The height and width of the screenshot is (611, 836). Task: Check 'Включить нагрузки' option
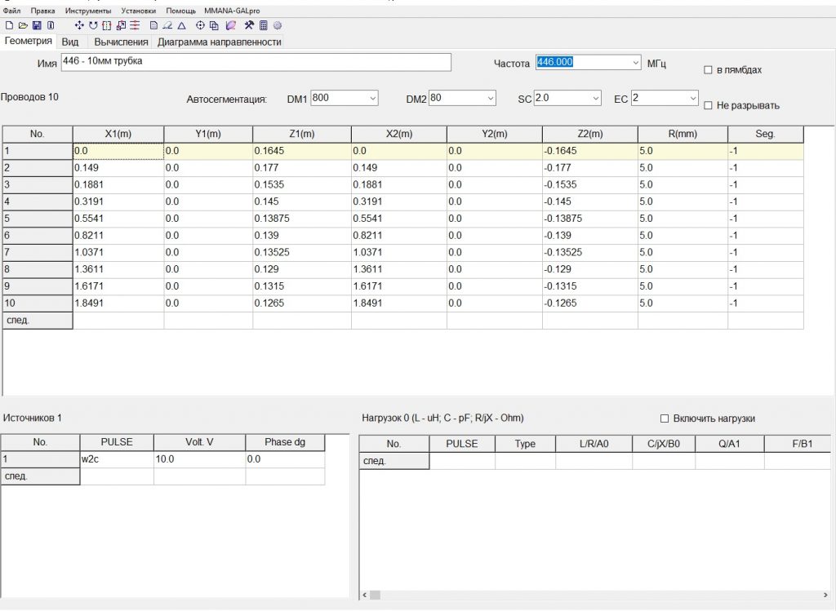coord(665,418)
